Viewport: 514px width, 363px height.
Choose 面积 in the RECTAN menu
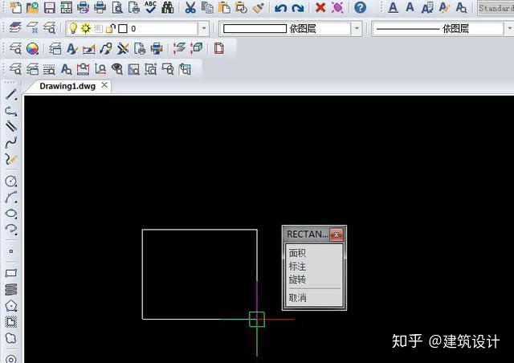(x=297, y=253)
